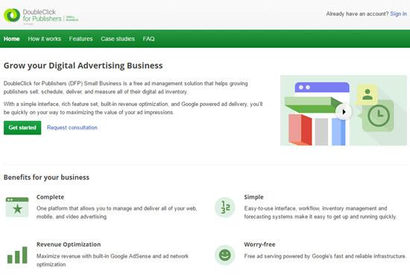Click the Revenue Optimization heading
410x277 pixels.
[x=69, y=244]
